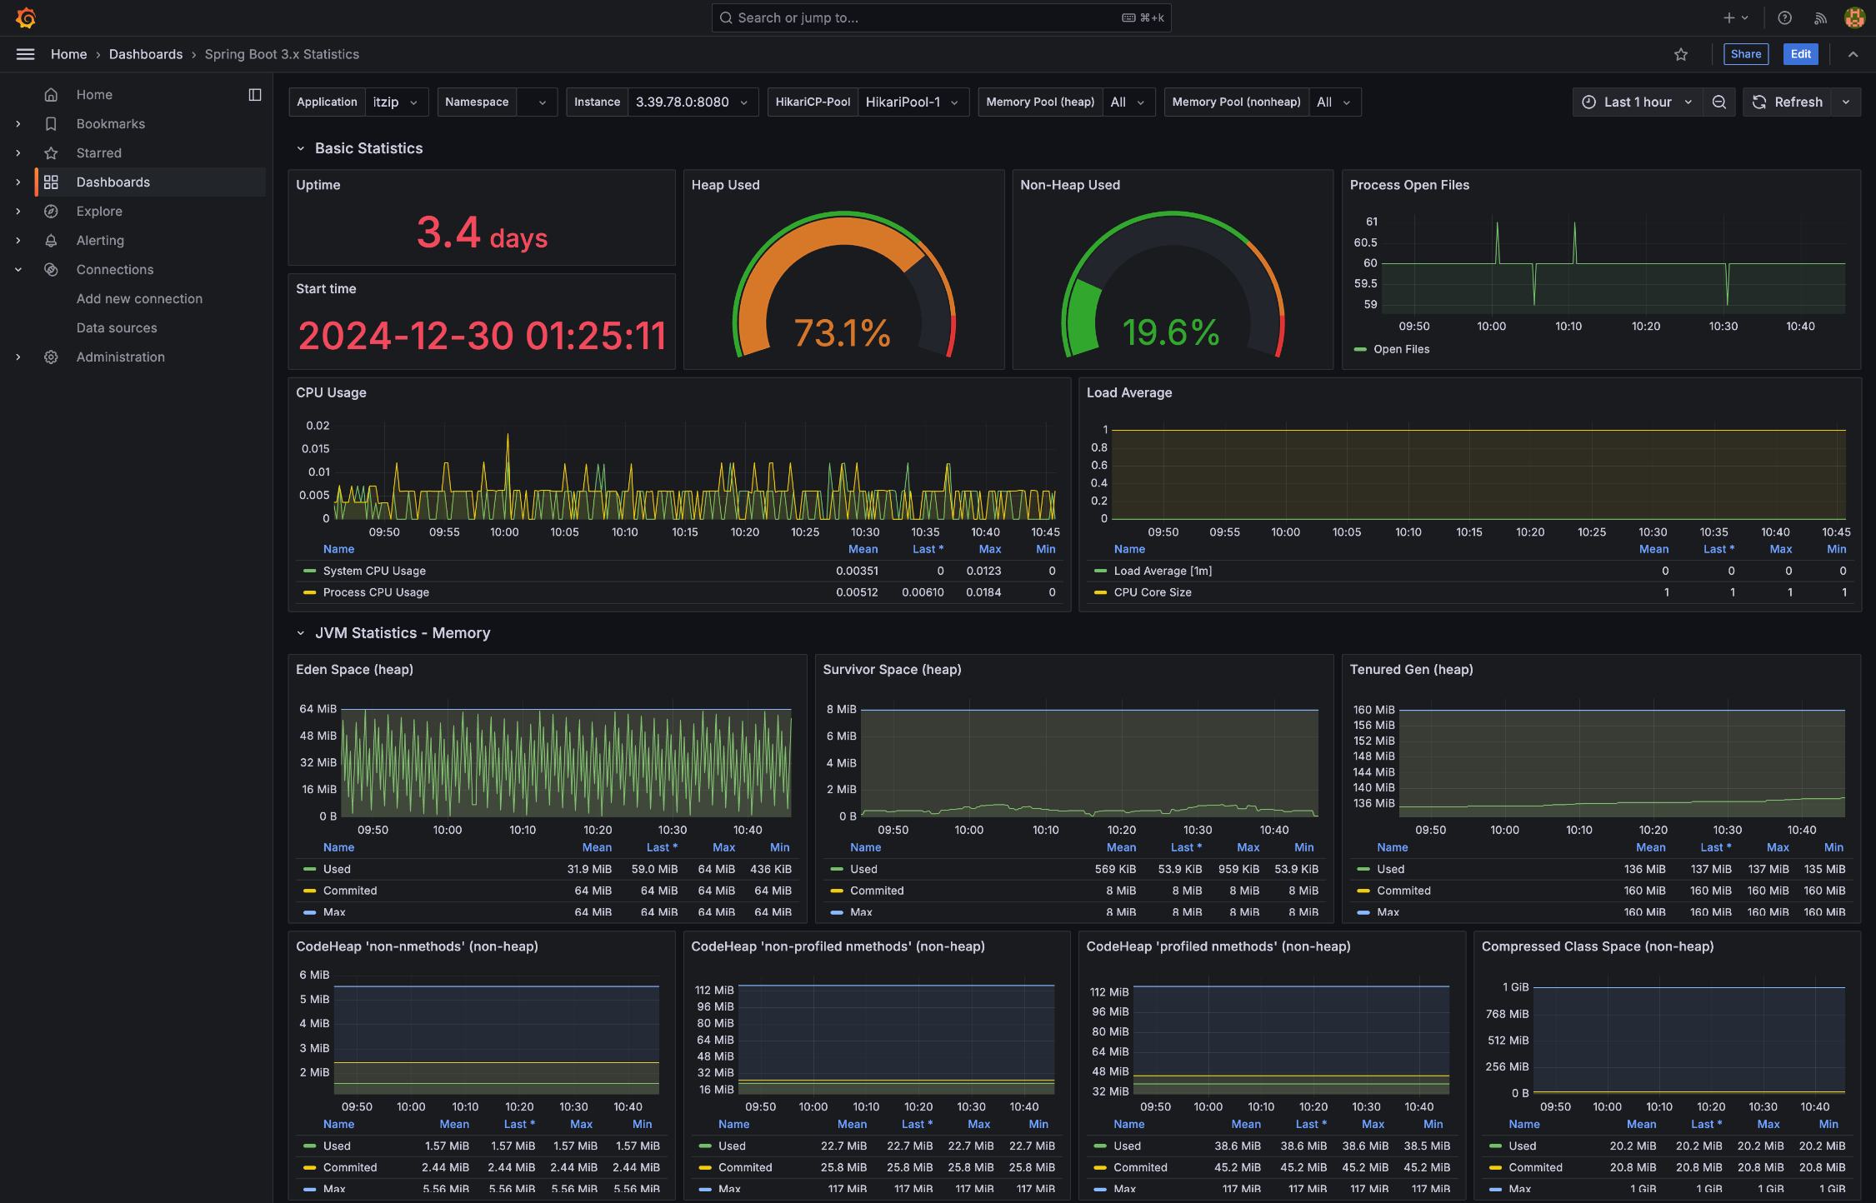Image resolution: width=1876 pixels, height=1203 pixels.
Task: Toggle Open Files legend series
Action: pos(1401,349)
